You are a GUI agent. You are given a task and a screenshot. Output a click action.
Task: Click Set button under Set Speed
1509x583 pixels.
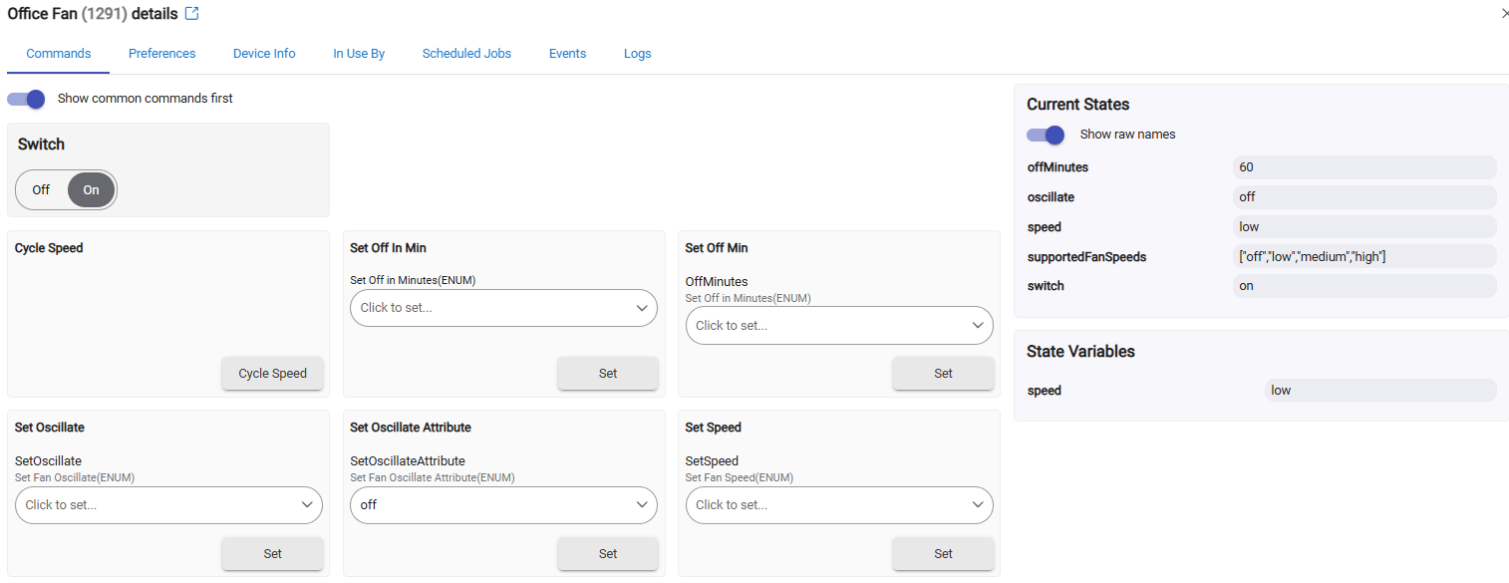[x=943, y=554]
